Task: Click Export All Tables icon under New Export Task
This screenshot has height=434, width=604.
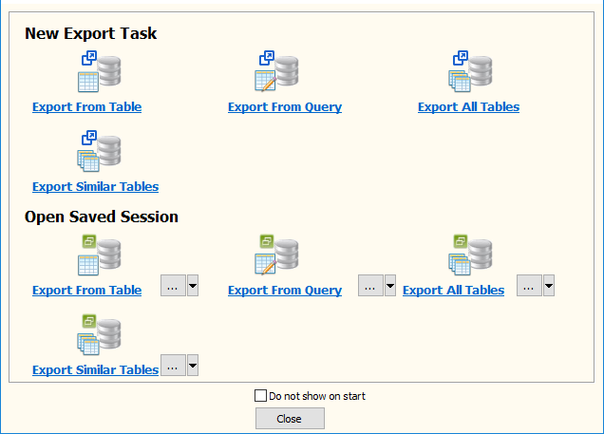Action: (x=470, y=71)
